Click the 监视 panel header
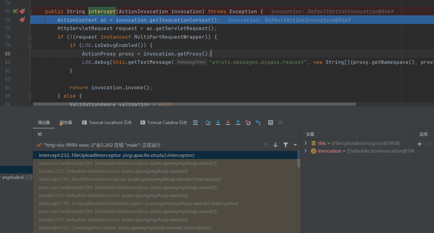 pyautogui.click(x=424, y=134)
